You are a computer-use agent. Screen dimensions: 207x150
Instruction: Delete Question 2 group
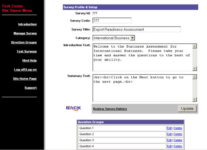click(178, 134)
